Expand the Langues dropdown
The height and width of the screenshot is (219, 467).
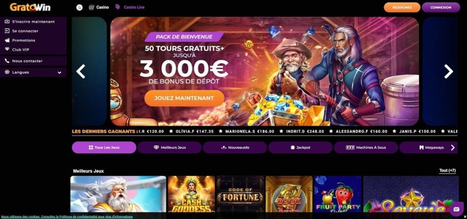33,72
